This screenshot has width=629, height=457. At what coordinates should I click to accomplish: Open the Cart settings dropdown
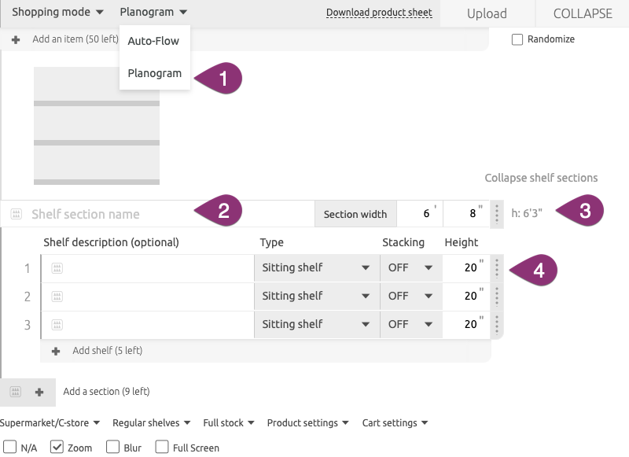pos(395,423)
